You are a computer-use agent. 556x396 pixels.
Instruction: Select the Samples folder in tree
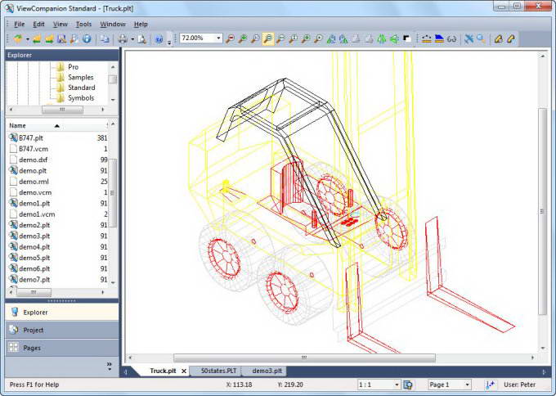click(80, 78)
